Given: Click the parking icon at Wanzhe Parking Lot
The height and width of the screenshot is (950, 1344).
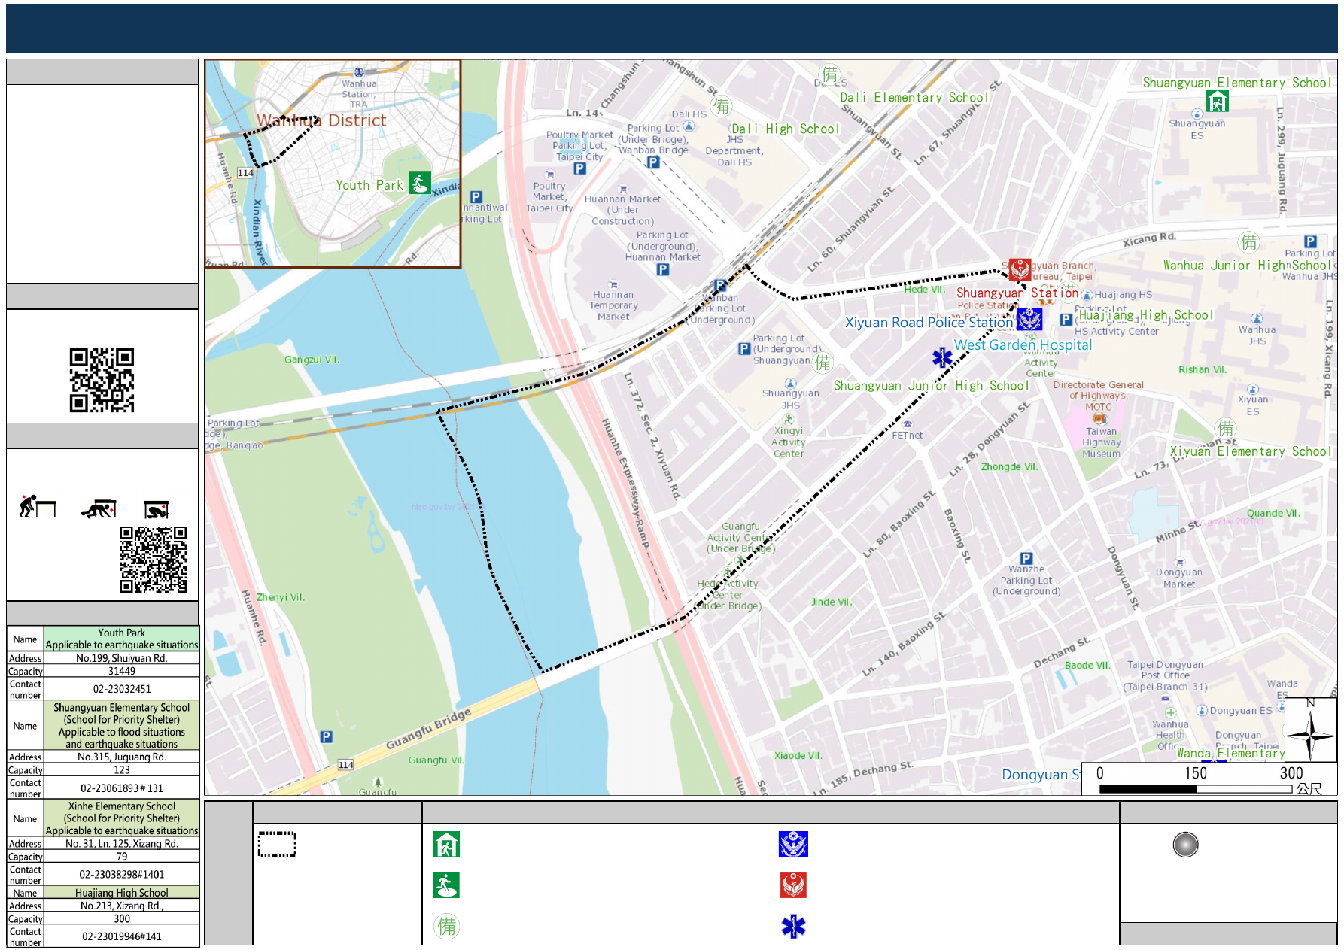Looking at the screenshot, I should tap(1026, 558).
